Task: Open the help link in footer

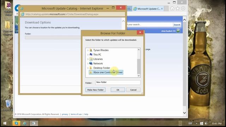Action: [x=86, y=114]
